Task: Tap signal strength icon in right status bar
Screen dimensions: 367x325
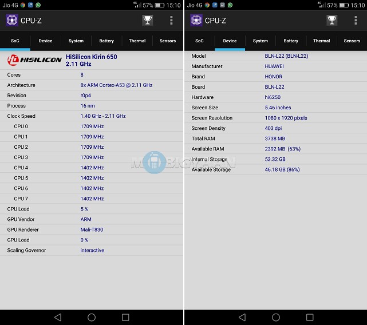Action: (x=322, y=5)
